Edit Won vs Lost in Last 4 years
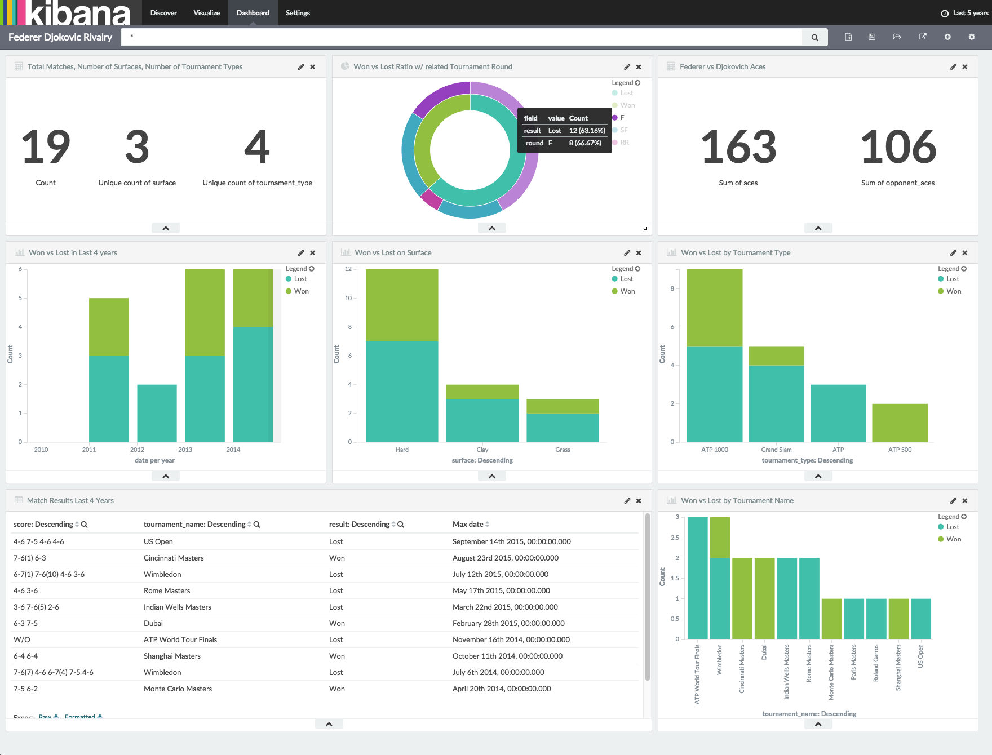This screenshot has height=755, width=992. point(301,252)
